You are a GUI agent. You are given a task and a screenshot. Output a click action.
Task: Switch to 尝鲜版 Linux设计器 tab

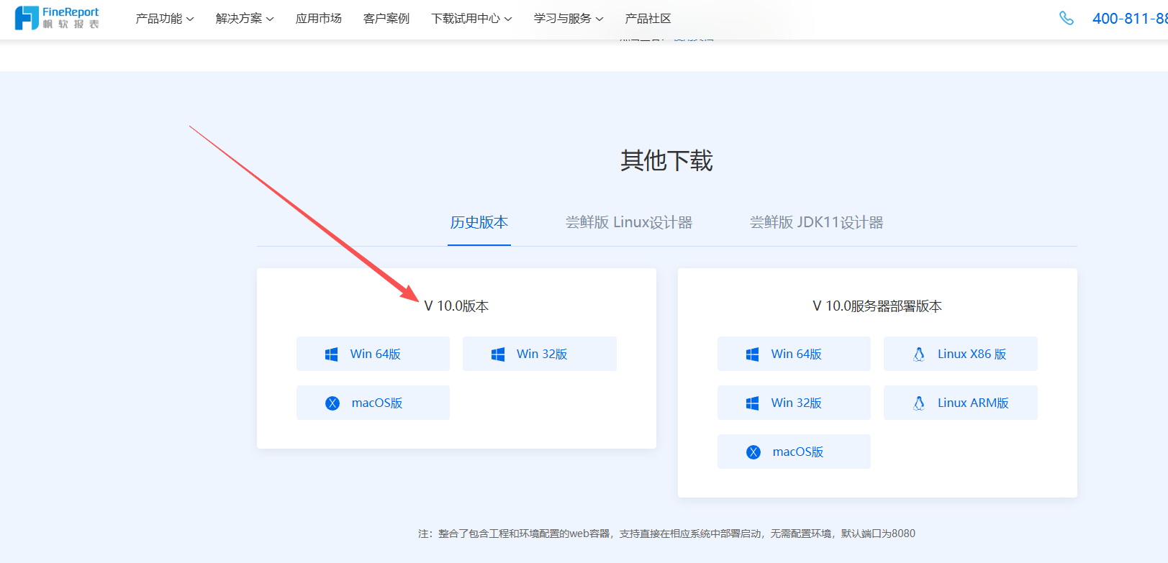[628, 223]
